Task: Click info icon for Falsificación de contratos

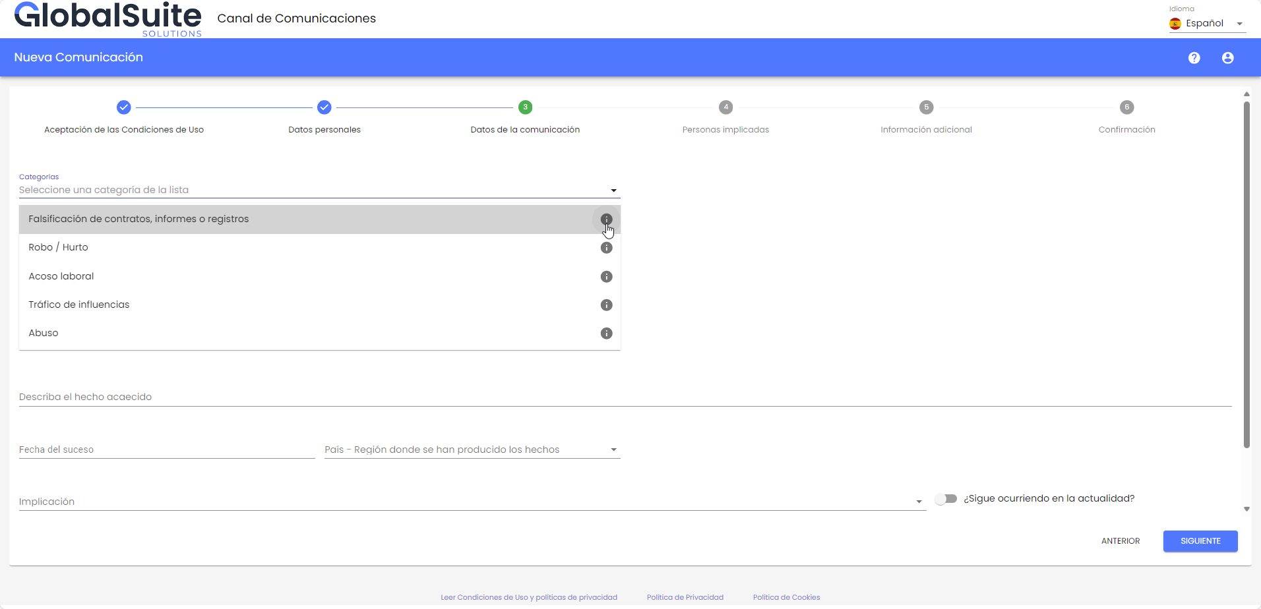Action: [606, 219]
